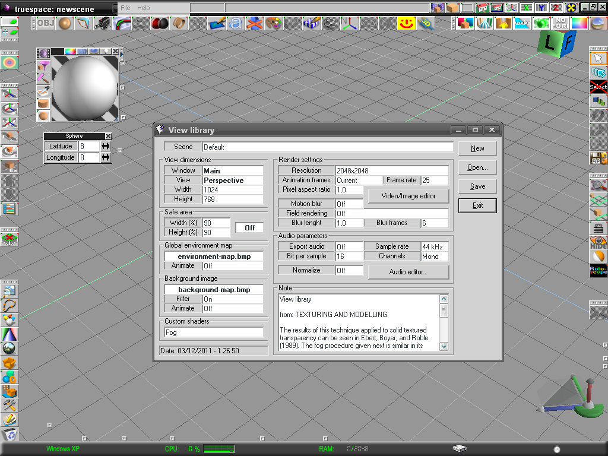Open the File menu

point(125,8)
